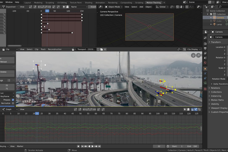Screen dimensions: 228x152
Task: Toggle the Collection visibility checkbox in outliner
Action: (x=211, y=14)
